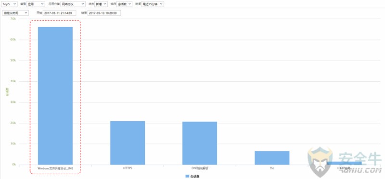Click the SSL bar in chart

click(x=272, y=158)
